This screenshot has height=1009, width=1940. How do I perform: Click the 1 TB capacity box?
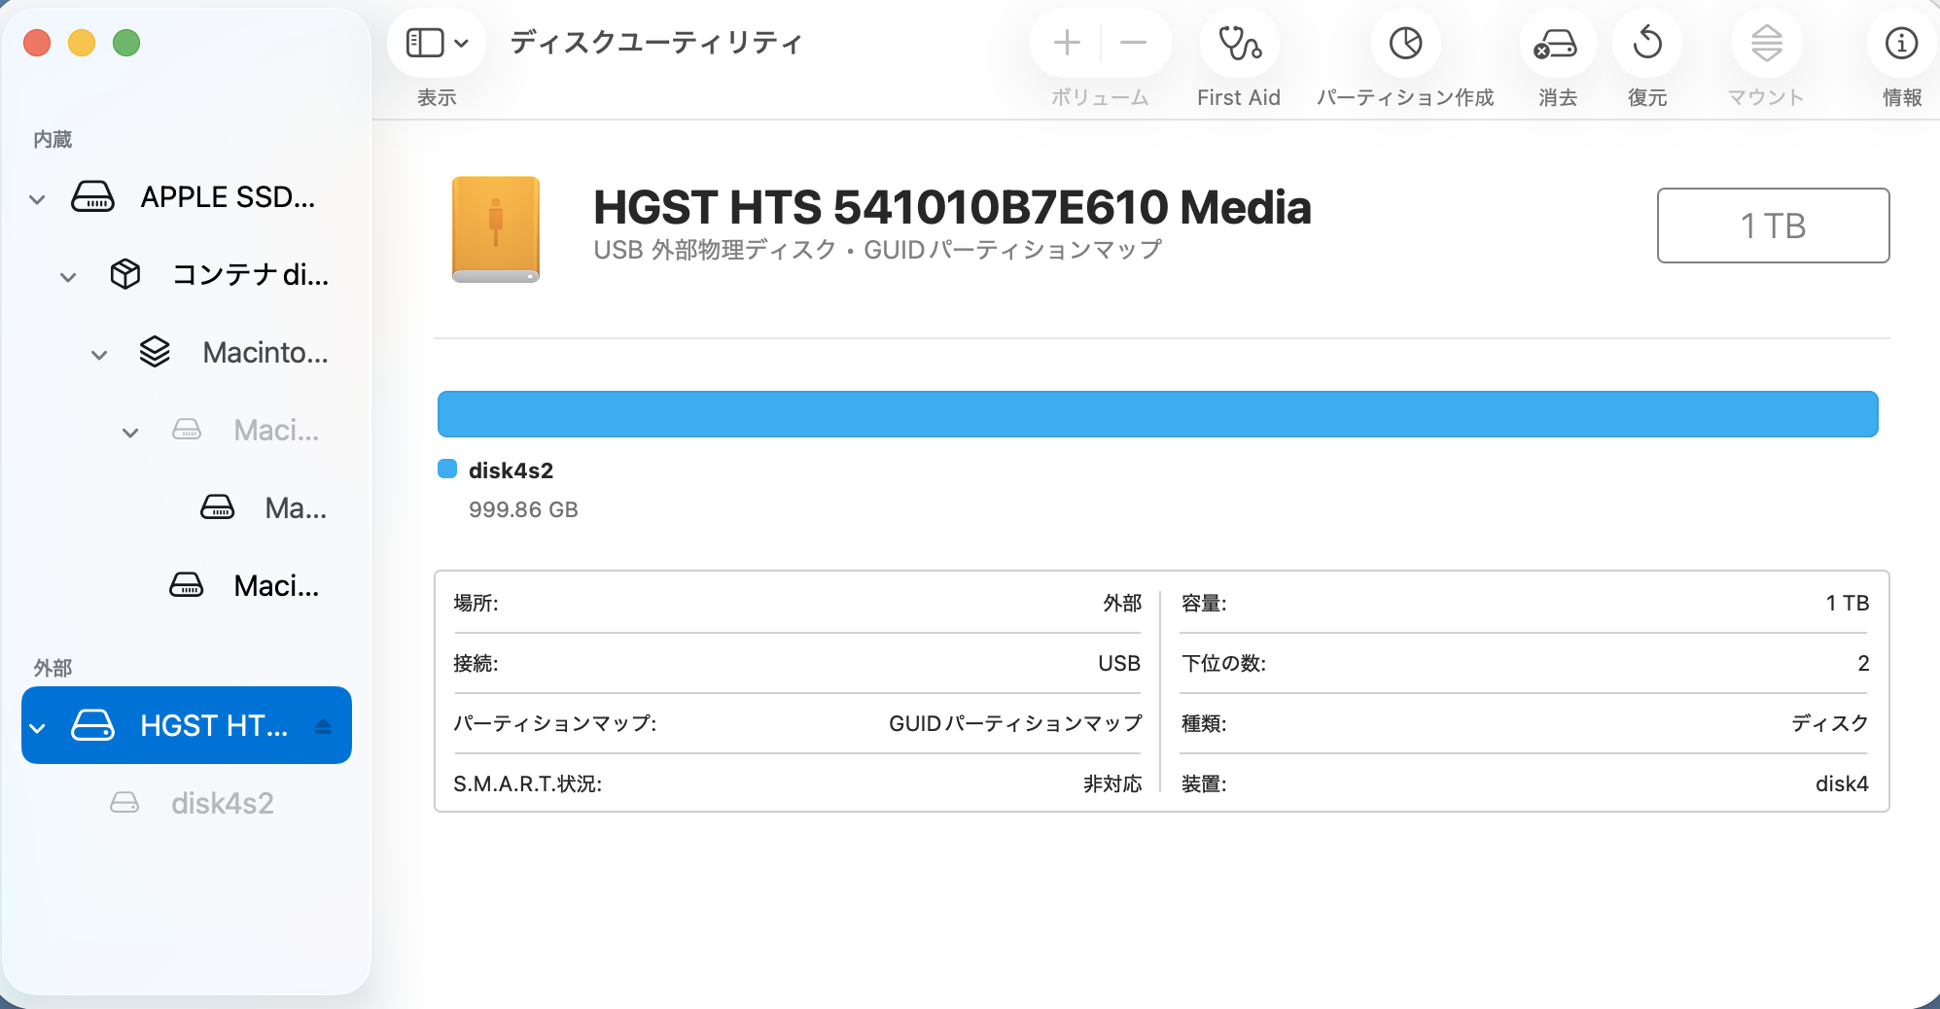click(x=1774, y=226)
